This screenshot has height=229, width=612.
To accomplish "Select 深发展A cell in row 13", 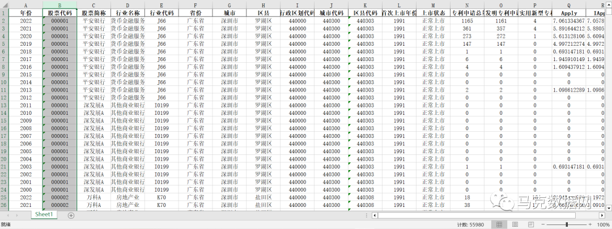I will (x=93, y=105).
